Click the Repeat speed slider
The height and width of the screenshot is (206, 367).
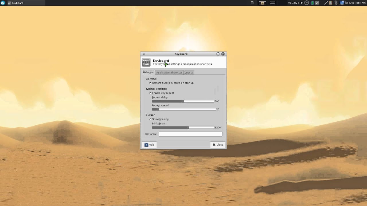pos(184,109)
